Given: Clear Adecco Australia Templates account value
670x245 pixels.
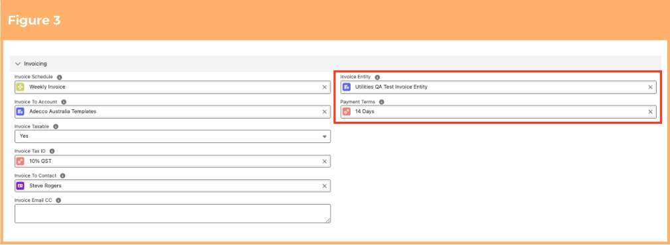Looking at the screenshot, I should (x=324, y=112).
